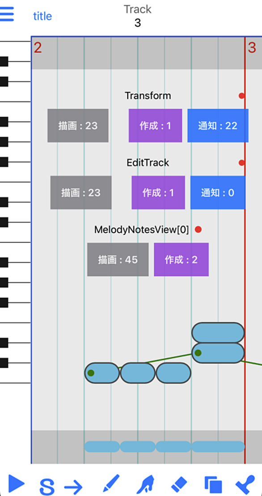Click the MelodyNotesView[0] label

[x=142, y=229]
